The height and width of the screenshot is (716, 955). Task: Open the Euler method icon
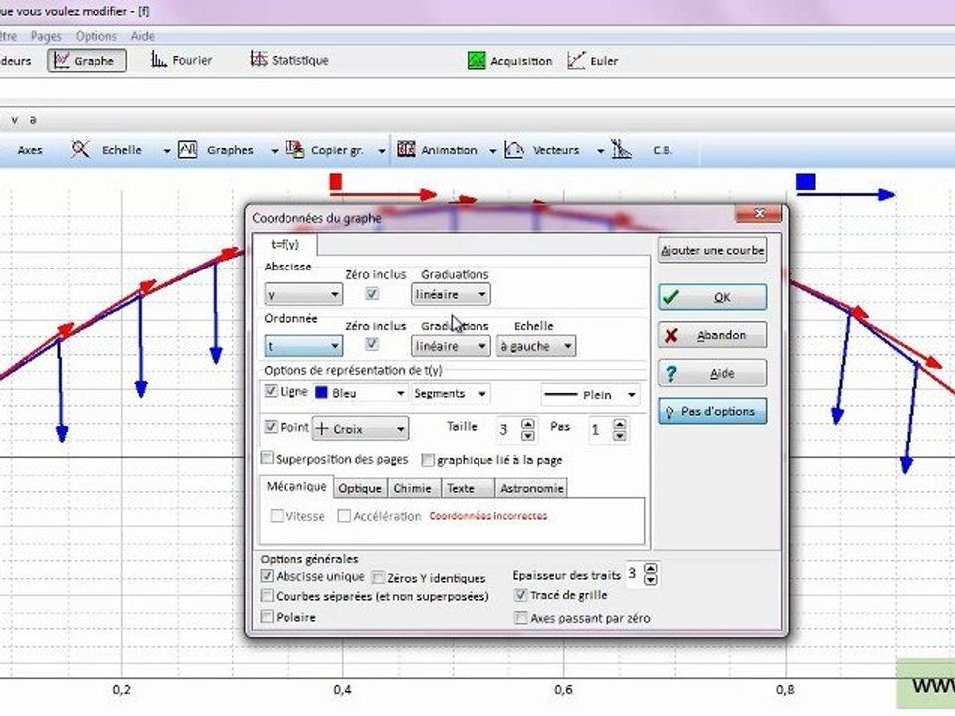tap(576, 60)
